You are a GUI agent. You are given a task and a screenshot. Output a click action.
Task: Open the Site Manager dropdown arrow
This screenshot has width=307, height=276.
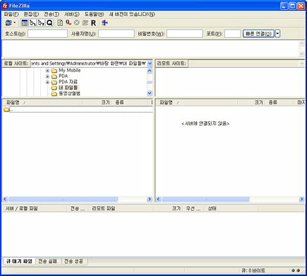click(x=15, y=22)
